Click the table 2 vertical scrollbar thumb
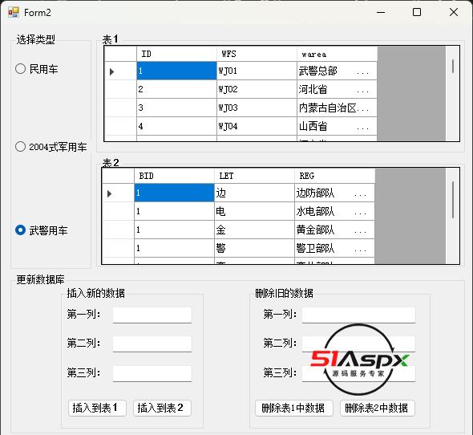Screen dimensions: 473x435 453,200
